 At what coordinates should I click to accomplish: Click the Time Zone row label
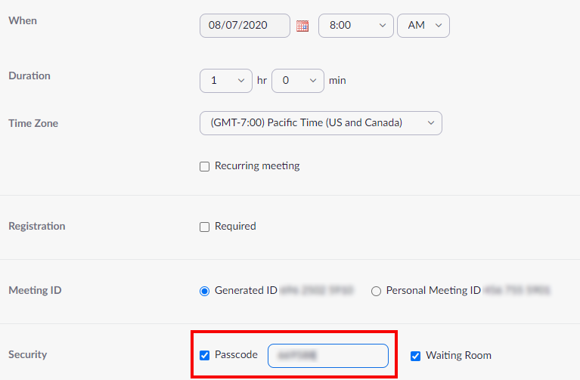coord(33,123)
